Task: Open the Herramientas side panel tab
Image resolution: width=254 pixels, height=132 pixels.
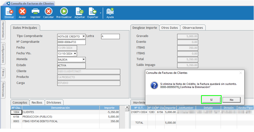Action: 3,30
